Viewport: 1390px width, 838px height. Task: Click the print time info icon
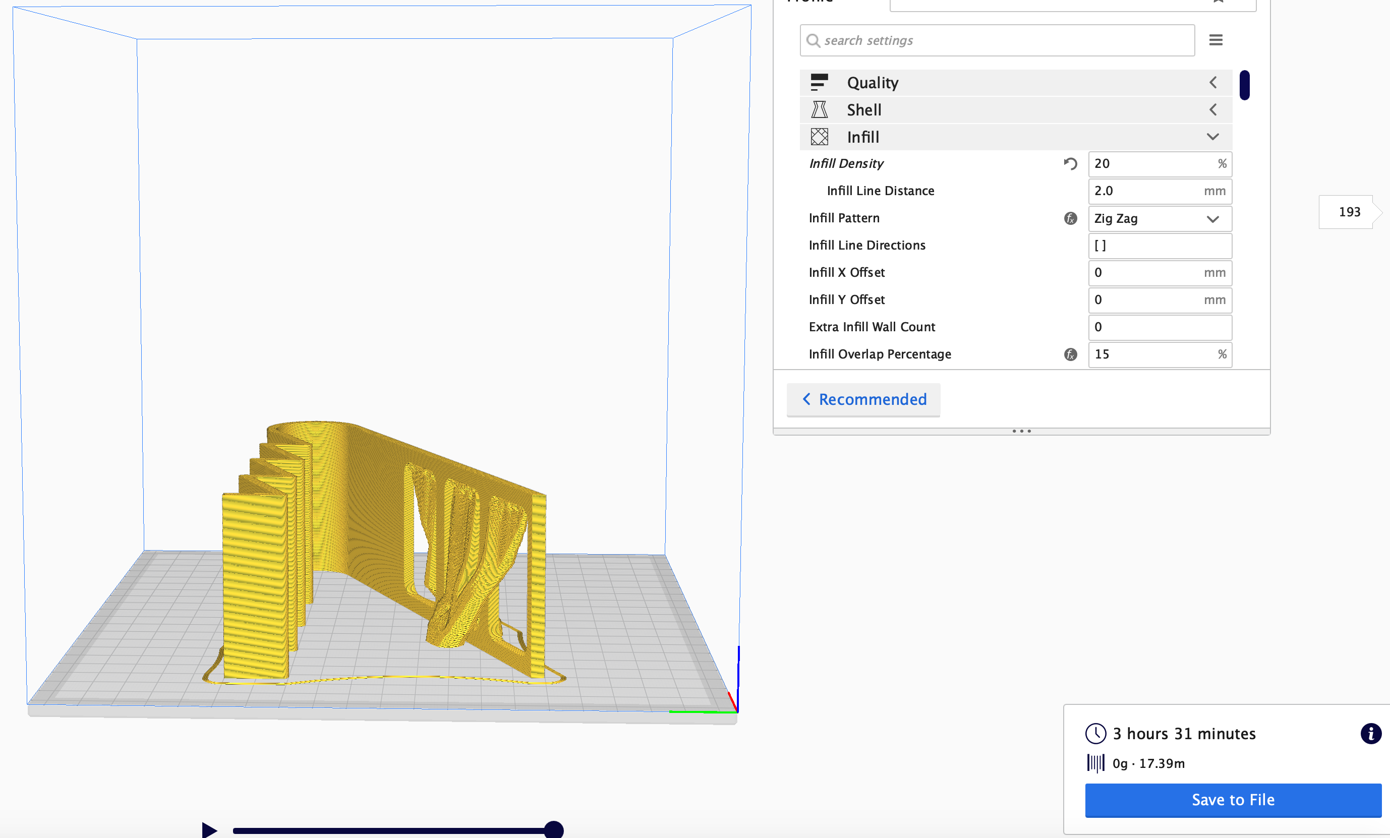coord(1370,734)
